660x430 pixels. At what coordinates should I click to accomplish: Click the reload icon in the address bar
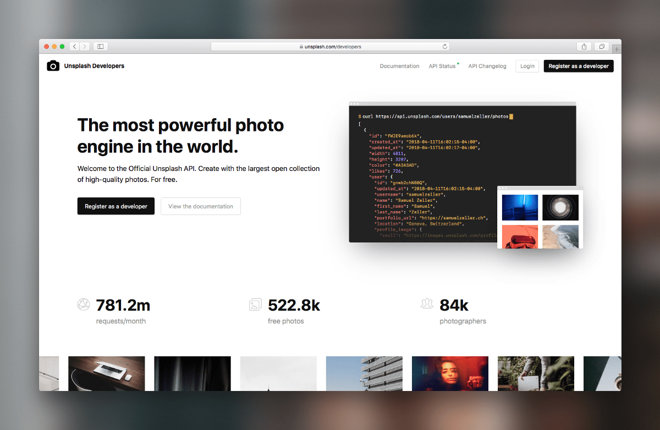click(445, 46)
